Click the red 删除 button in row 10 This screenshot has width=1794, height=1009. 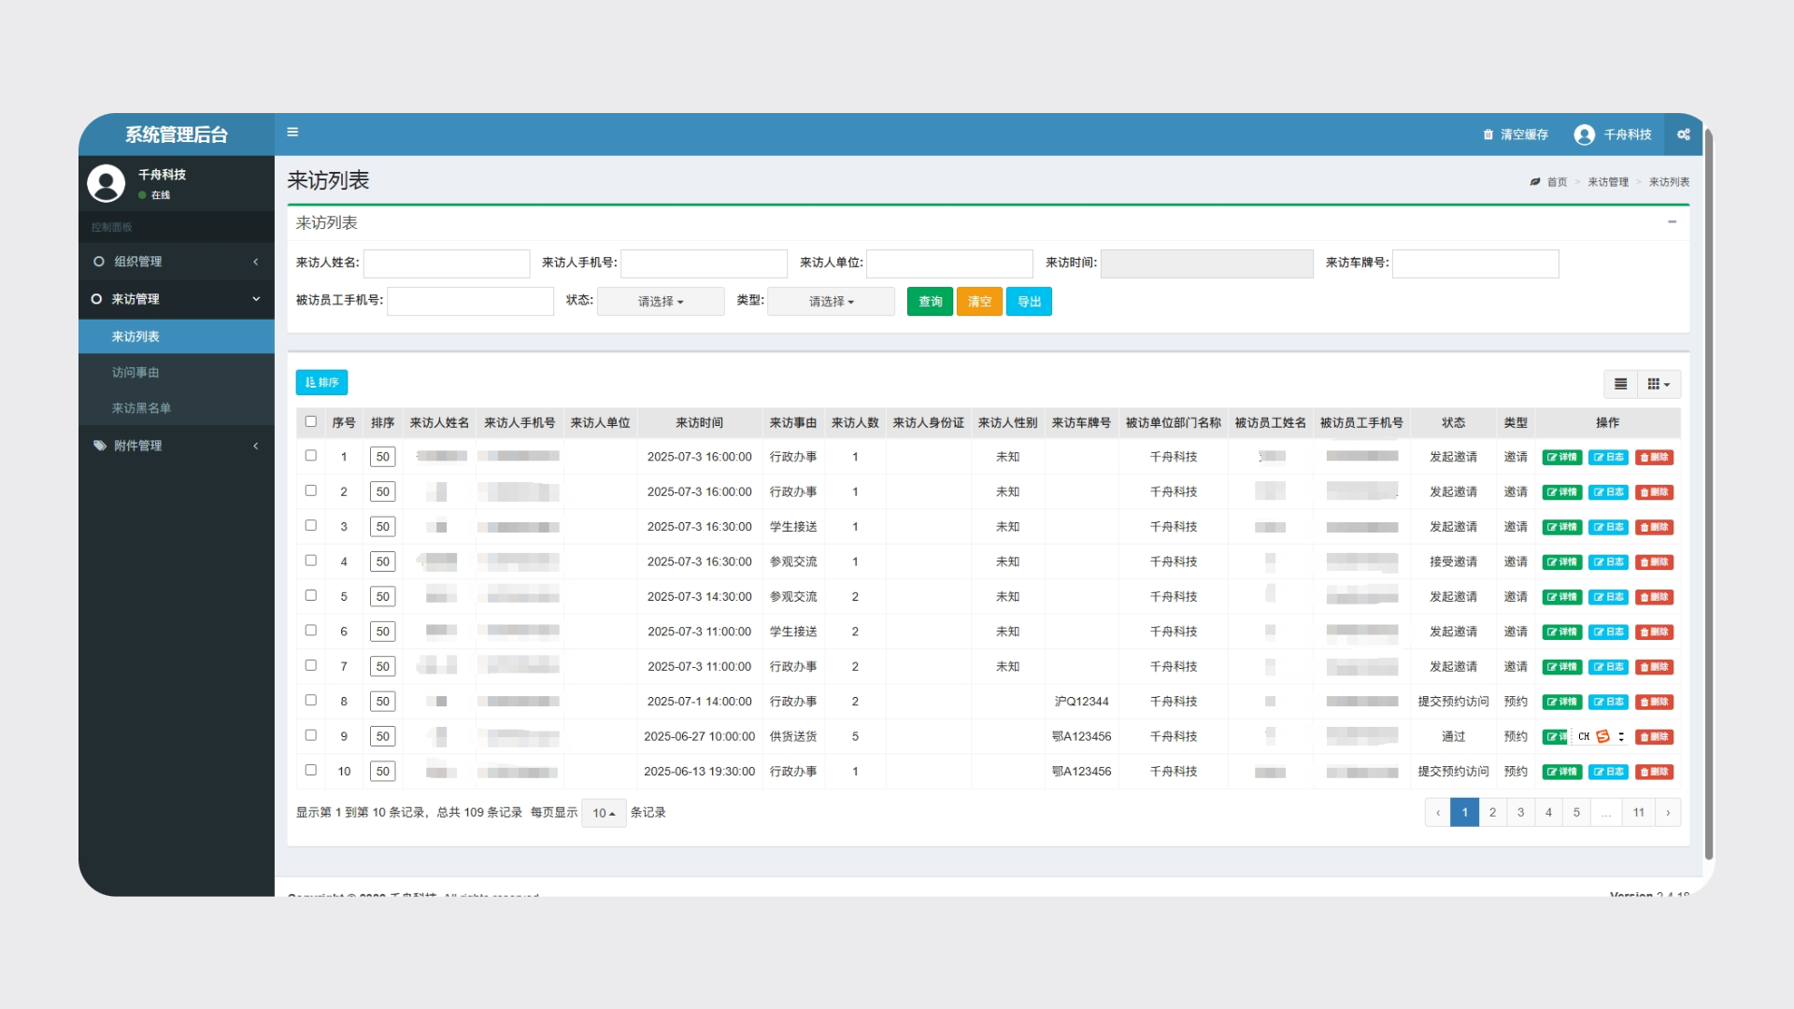point(1654,772)
